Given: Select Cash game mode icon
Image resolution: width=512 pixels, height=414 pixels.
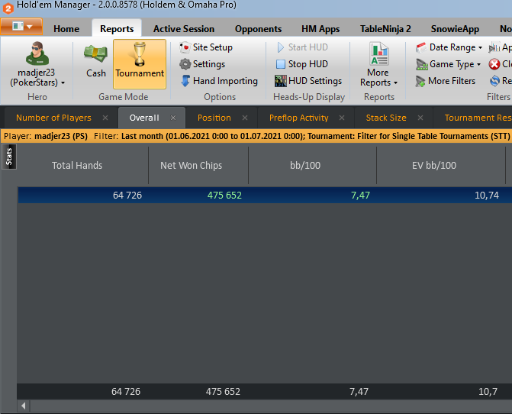Looking at the screenshot, I should point(95,54).
